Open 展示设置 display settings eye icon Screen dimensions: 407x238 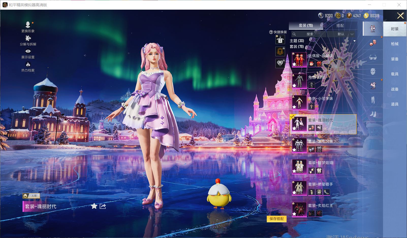pos(28,51)
